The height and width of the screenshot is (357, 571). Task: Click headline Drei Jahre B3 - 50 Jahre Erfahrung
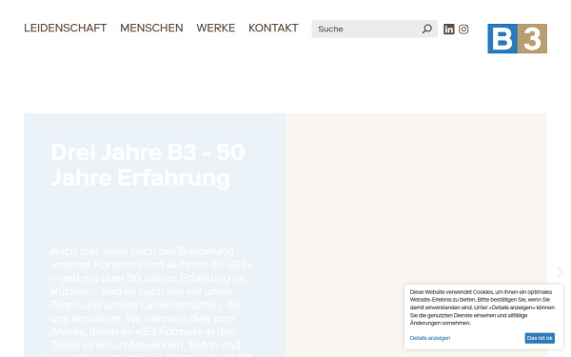pos(148,165)
